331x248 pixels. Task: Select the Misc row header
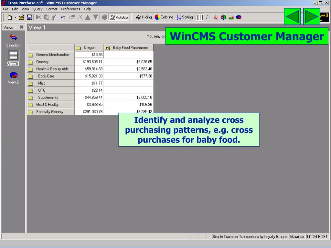(51, 83)
